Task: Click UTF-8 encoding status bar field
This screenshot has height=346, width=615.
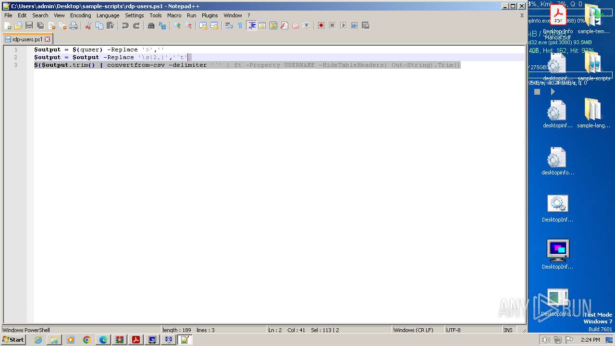Action: click(x=473, y=330)
